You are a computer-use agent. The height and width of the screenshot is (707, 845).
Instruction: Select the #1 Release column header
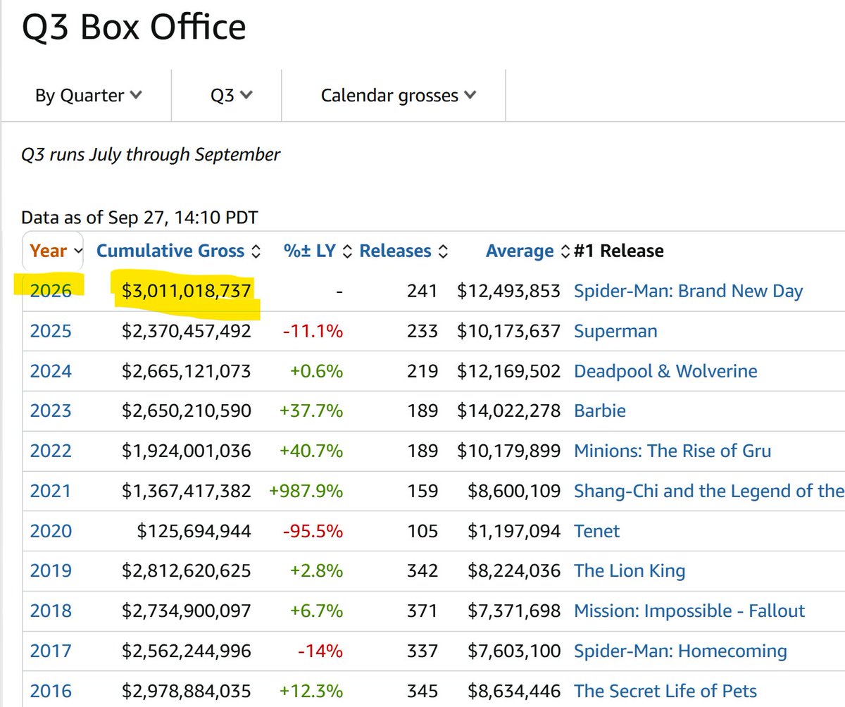point(618,251)
